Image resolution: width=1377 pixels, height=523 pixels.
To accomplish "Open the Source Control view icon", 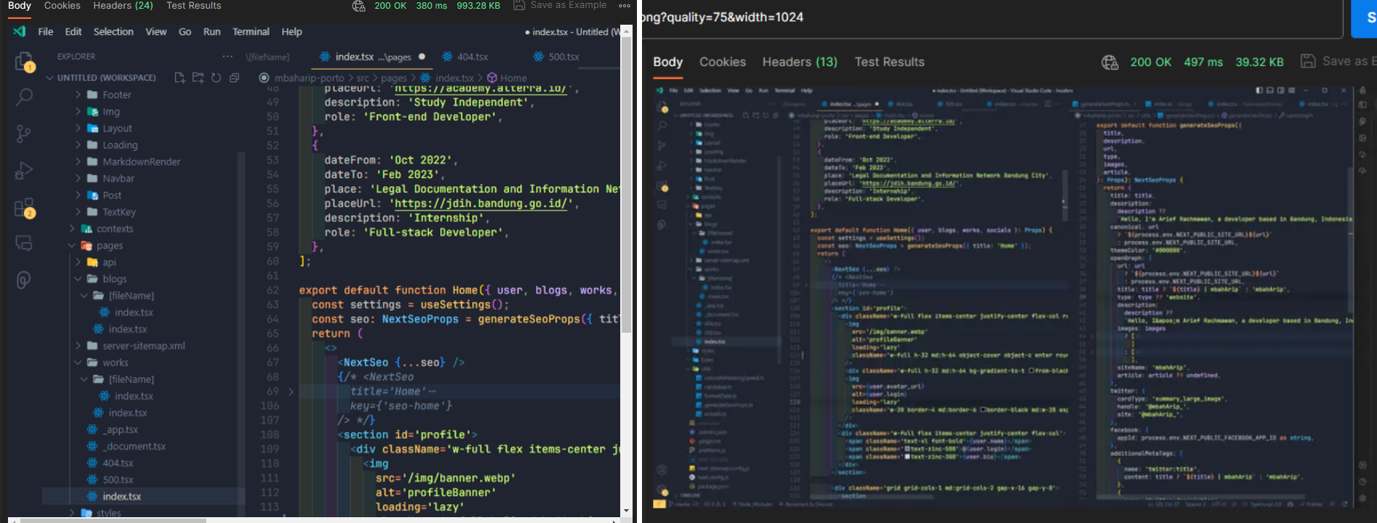I will (24, 134).
